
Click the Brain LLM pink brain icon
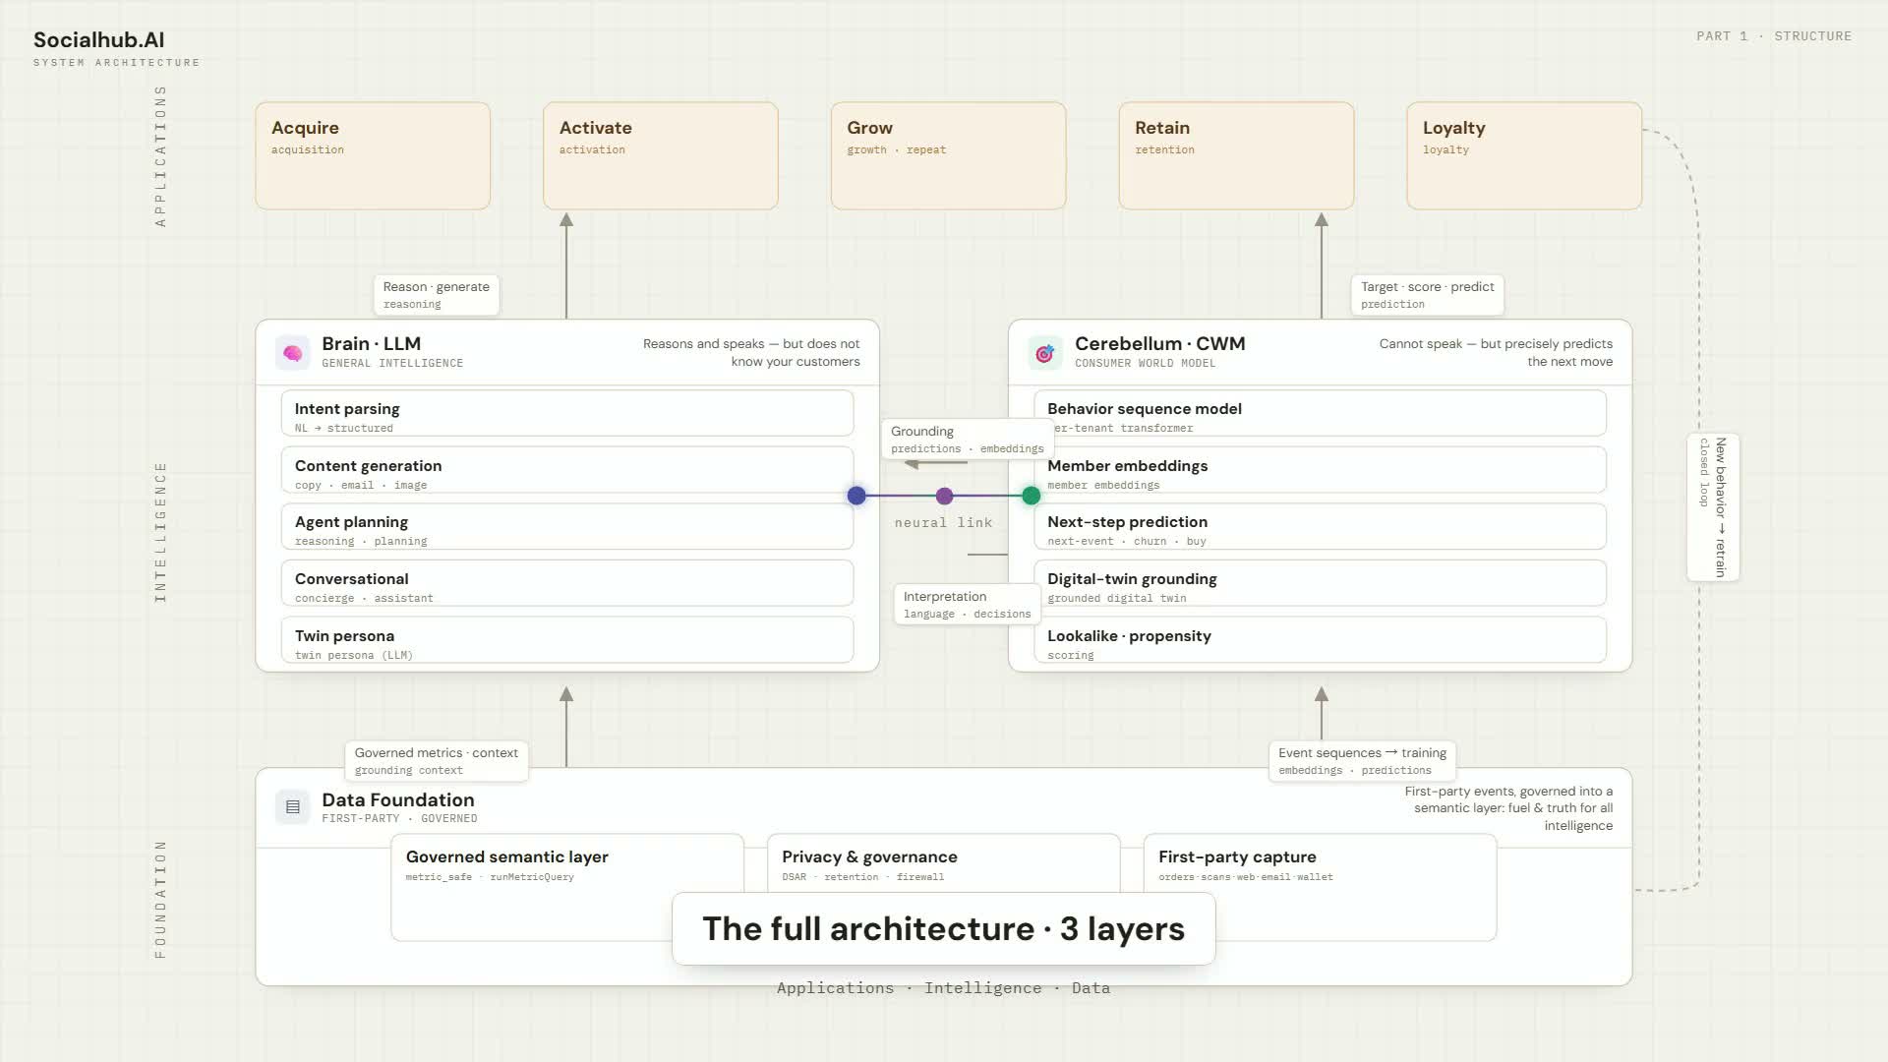292,352
